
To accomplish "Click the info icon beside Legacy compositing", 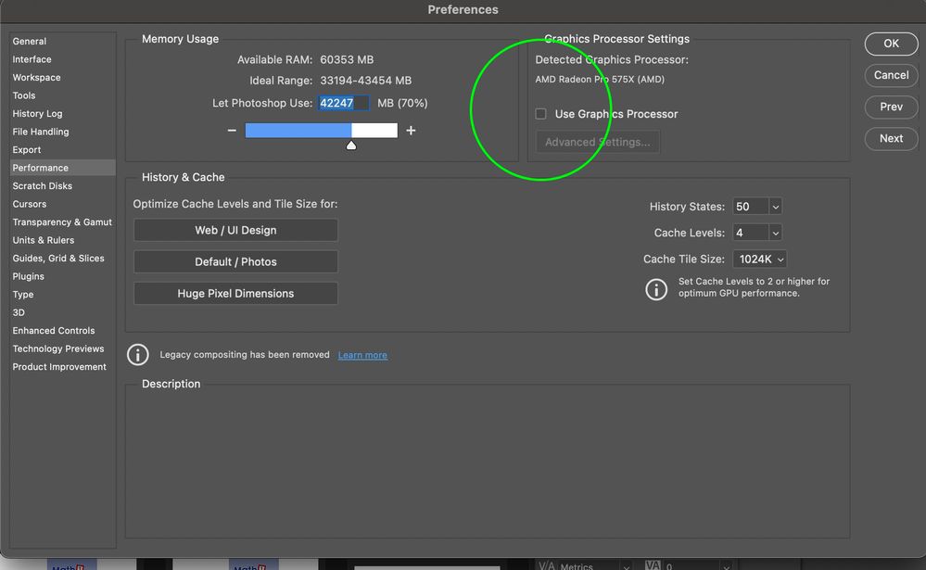I will [137, 355].
